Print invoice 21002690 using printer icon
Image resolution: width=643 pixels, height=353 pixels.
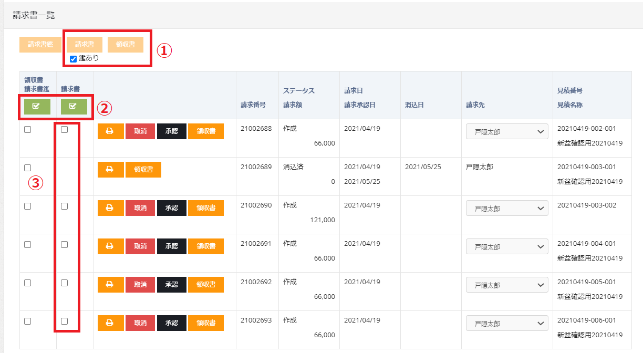(x=110, y=208)
